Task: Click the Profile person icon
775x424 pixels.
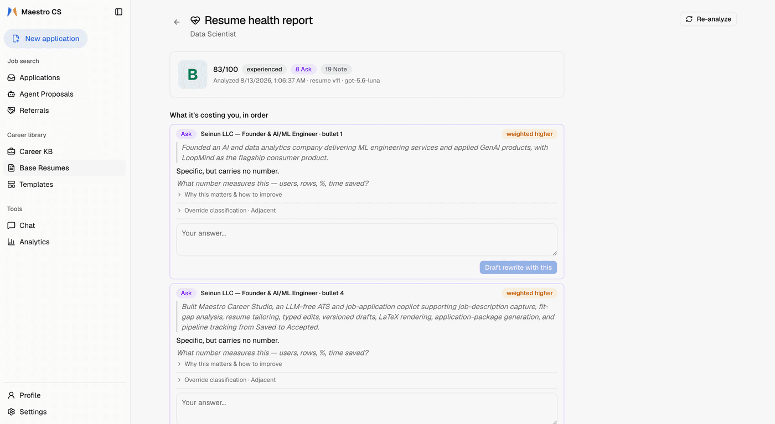Action: [x=11, y=395]
